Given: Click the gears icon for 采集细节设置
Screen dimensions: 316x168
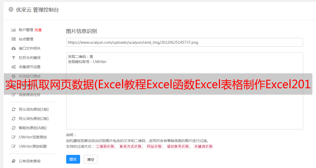Looking at the screenshot, I should (x=14, y=67).
